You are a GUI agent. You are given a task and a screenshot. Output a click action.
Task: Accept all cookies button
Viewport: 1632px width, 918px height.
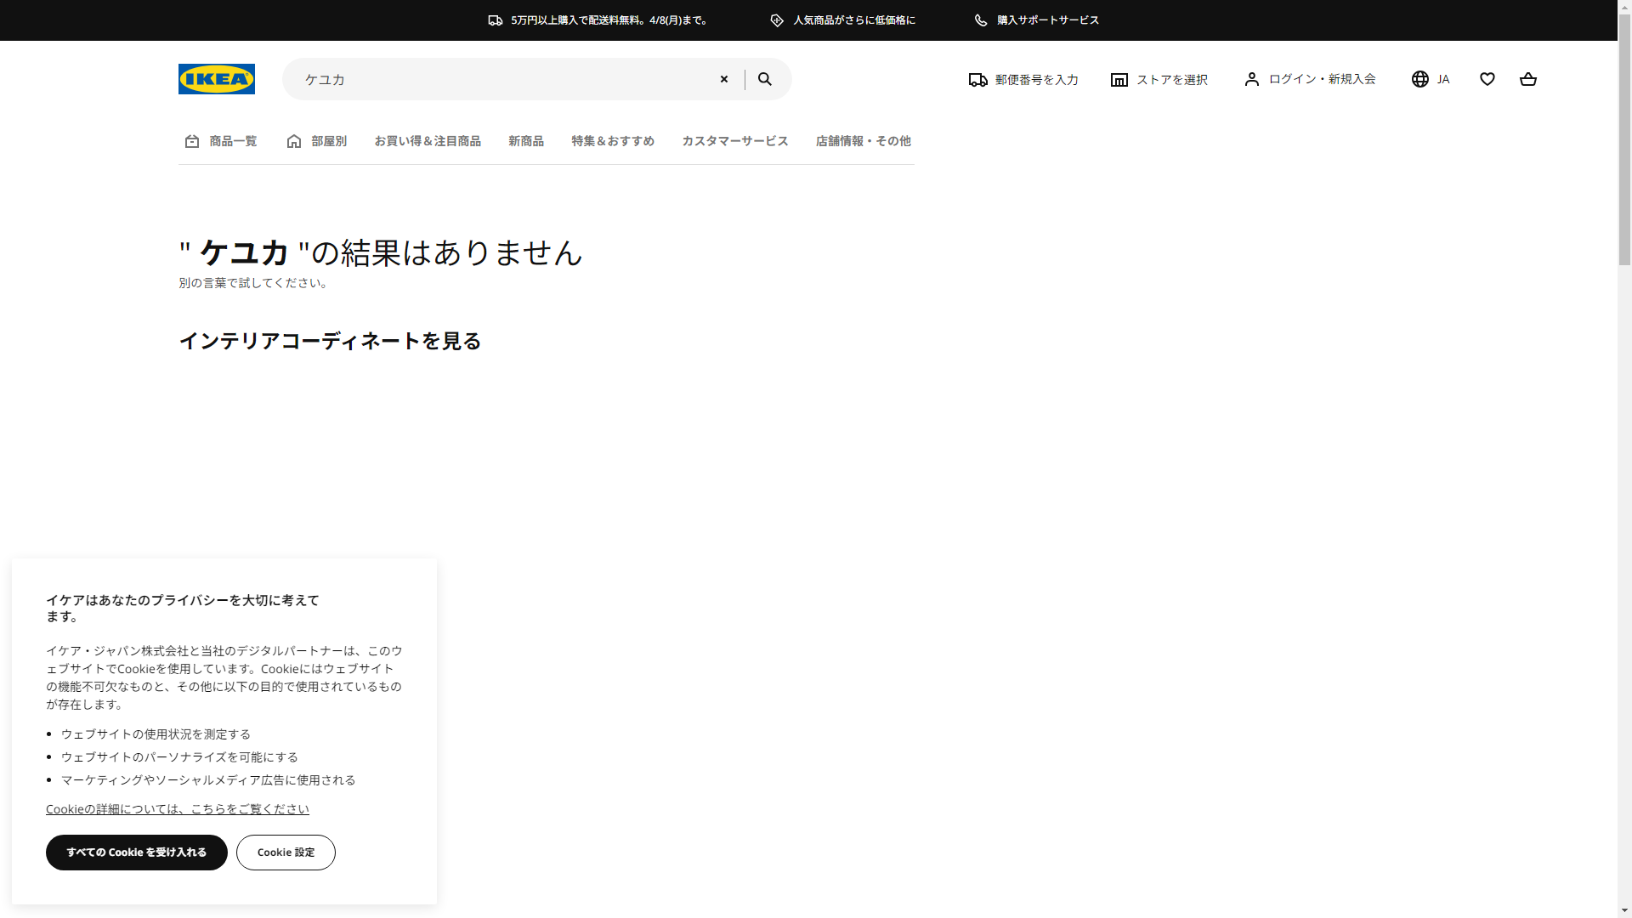[x=136, y=853]
